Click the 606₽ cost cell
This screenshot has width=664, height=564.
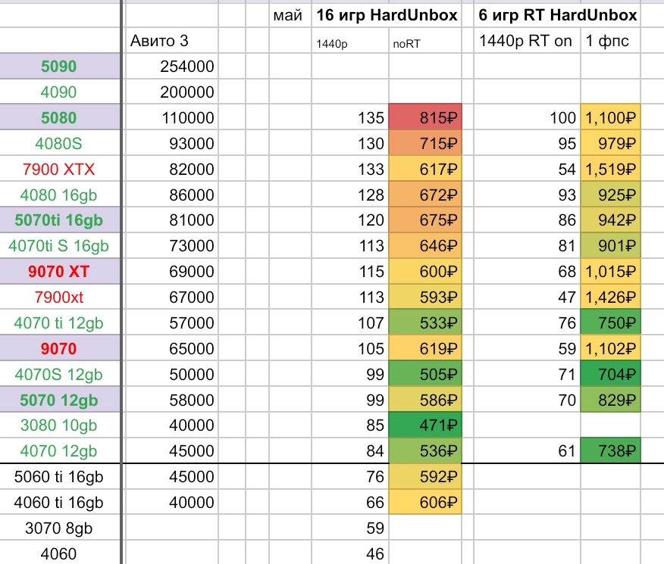(425, 502)
